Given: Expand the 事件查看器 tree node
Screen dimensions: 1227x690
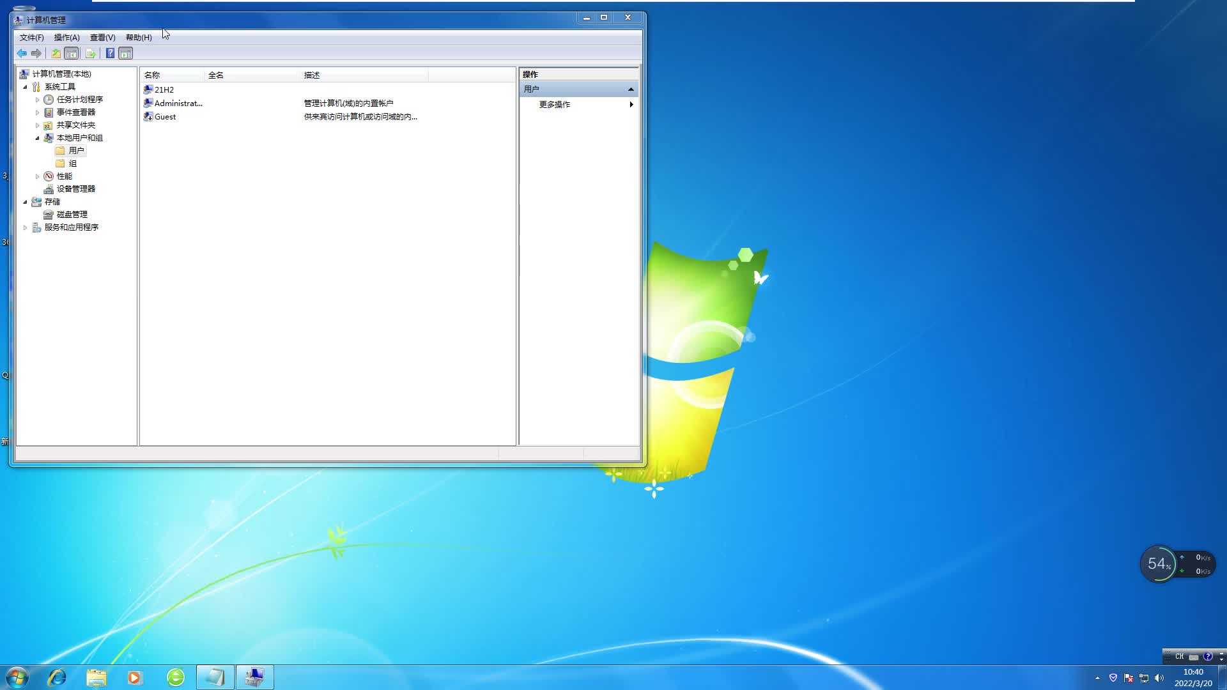Looking at the screenshot, I should coord(38,112).
